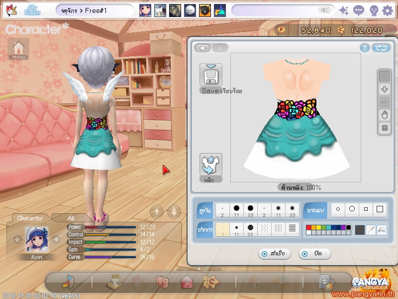Select soft blurred brush size 11

[278, 210]
